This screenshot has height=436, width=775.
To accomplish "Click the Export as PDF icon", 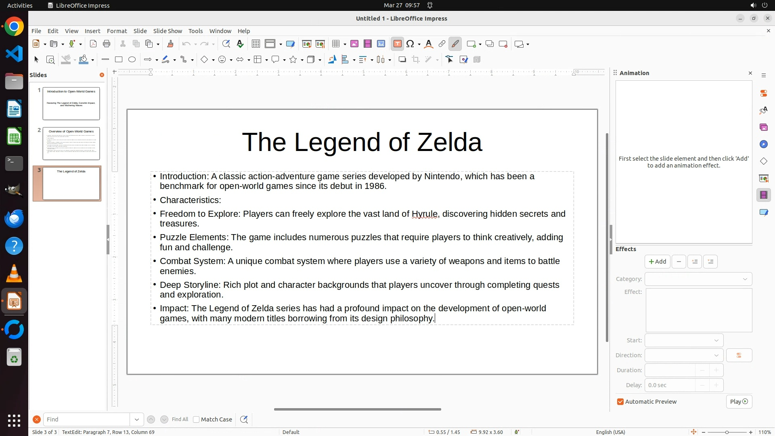I will pos(93,44).
